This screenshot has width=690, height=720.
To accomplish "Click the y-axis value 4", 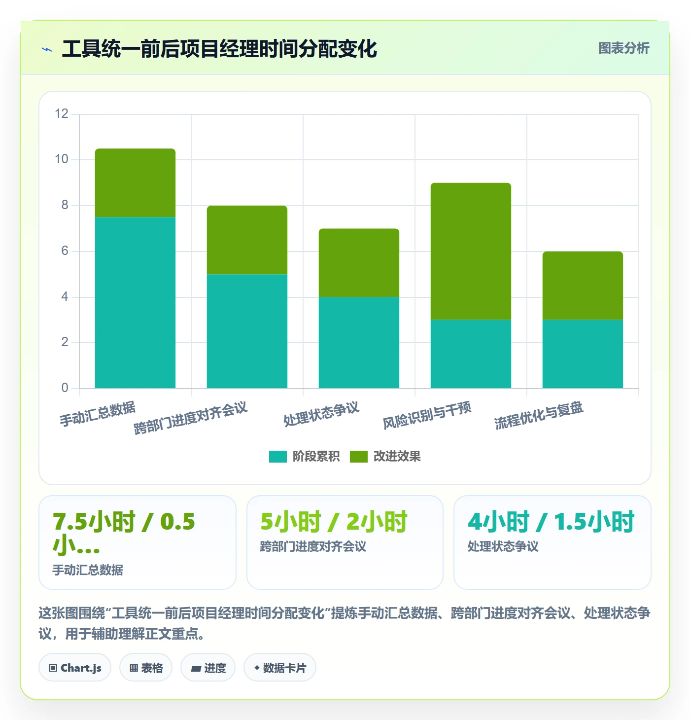I will (x=65, y=296).
